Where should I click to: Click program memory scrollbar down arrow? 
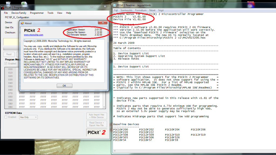click(x=104, y=107)
